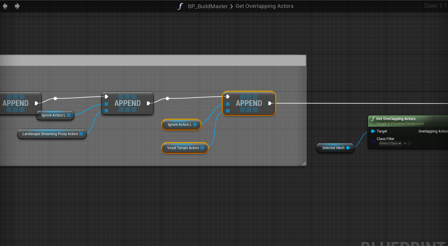Click the Selected Mesh variable node
Screen dimensions: 448x246
click(333, 148)
